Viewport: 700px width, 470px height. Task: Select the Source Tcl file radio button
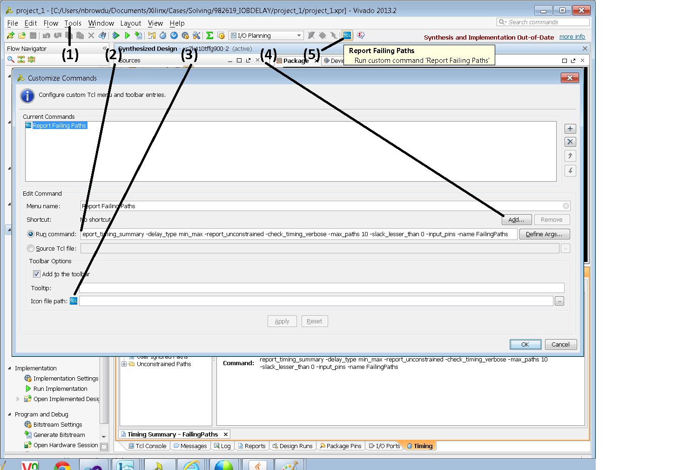click(31, 248)
